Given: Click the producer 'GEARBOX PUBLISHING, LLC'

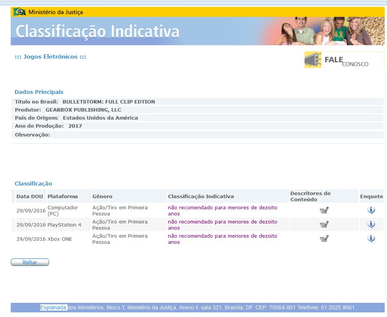Looking at the screenshot, I should [84, 110].
